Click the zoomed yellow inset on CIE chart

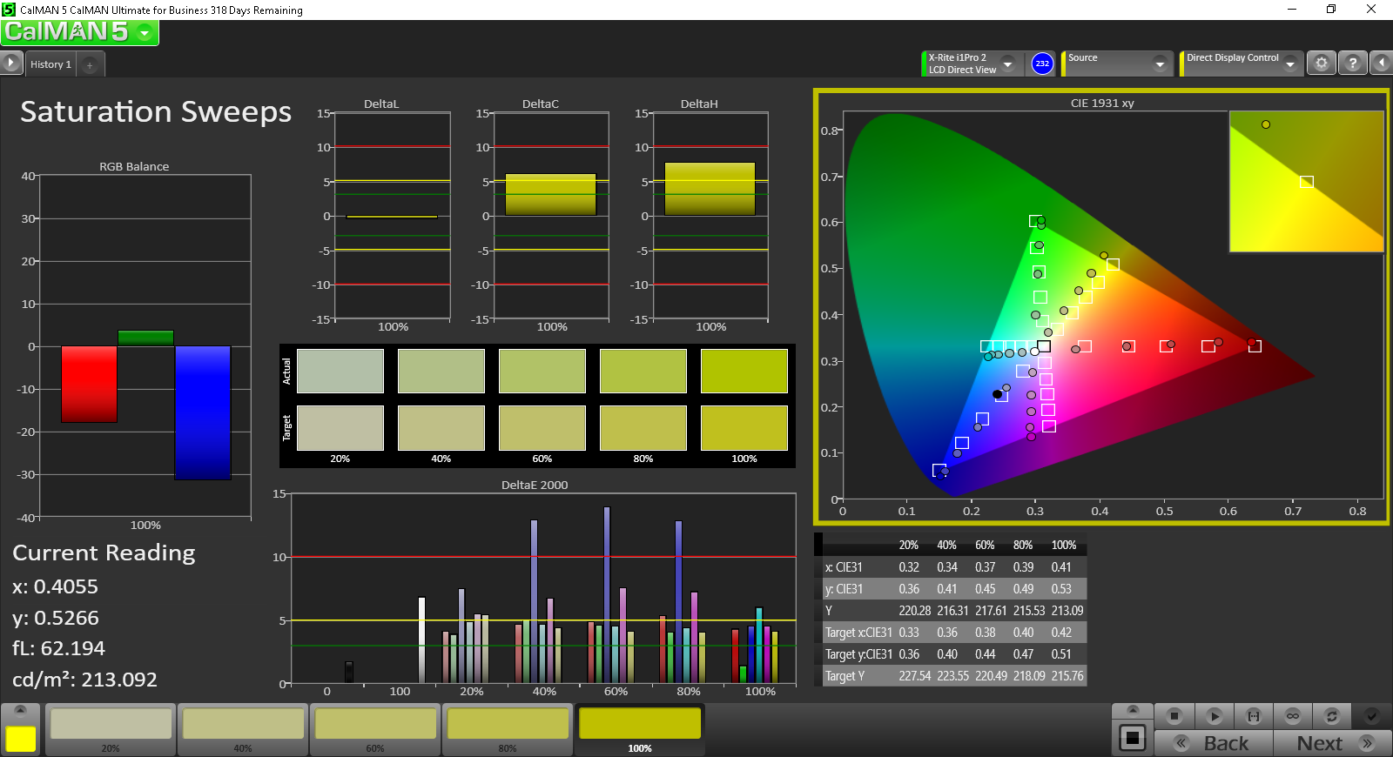(1306, 181)
